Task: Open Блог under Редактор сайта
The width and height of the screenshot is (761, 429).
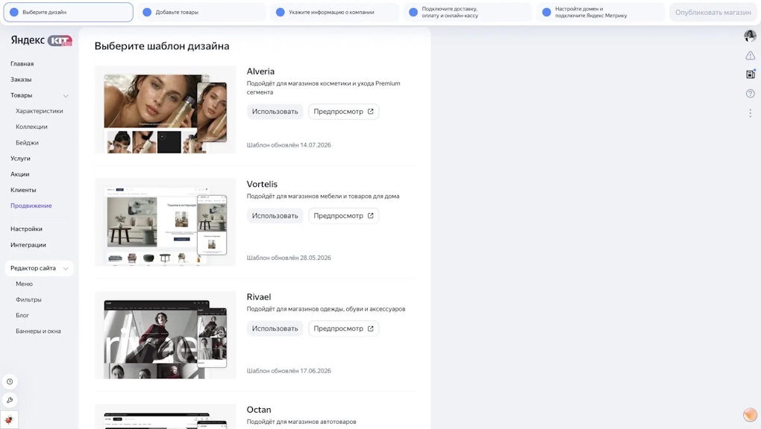Action: 22,315
